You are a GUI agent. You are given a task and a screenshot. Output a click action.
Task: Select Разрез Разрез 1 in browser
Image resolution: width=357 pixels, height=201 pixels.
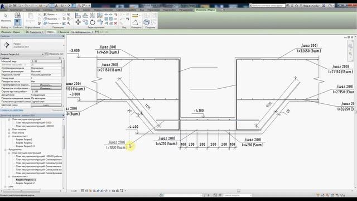click(x=24, y=140)
